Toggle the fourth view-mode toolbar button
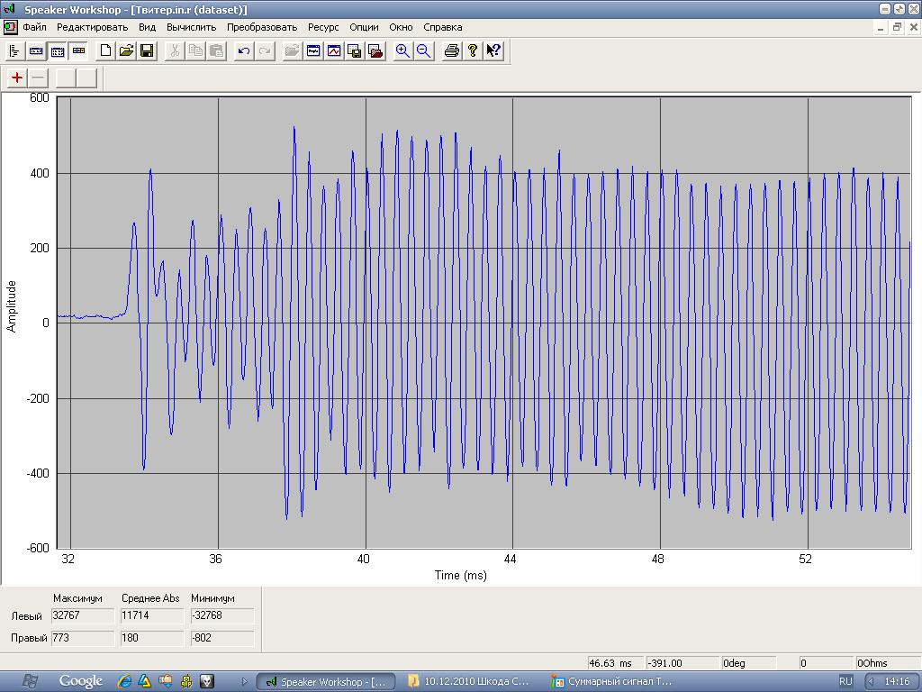Viewport: 922px width, 692px height. (x=77, y=50)
